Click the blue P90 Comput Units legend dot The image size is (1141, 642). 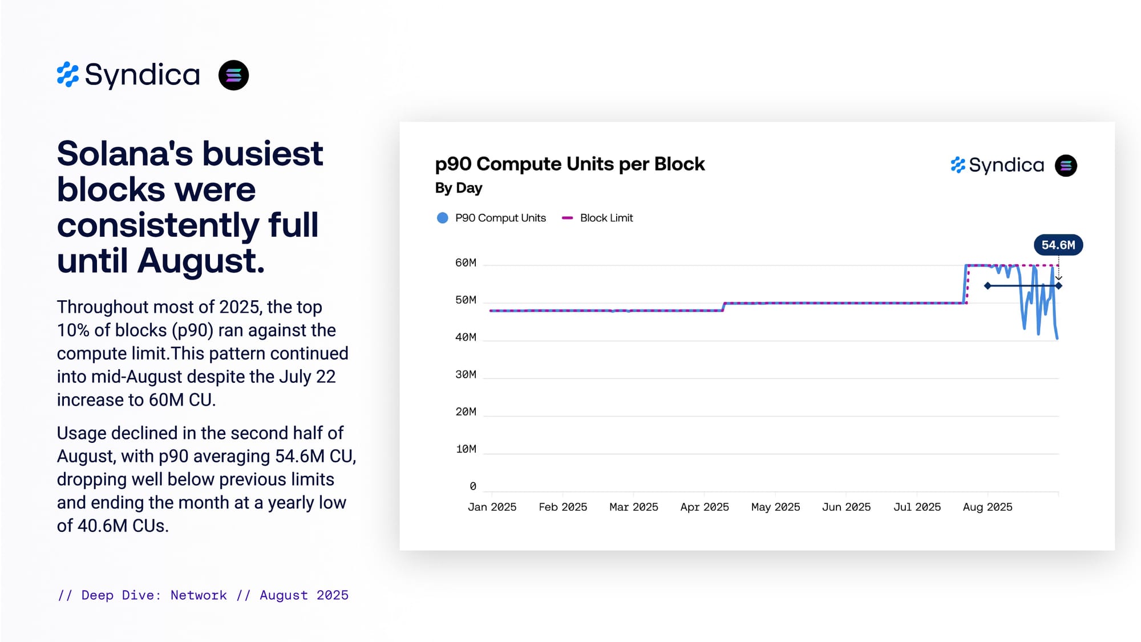[442, 218]
